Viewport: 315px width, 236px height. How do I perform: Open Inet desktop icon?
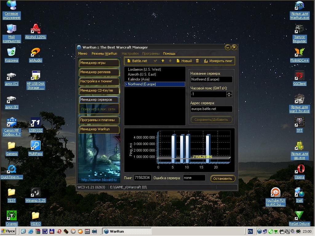point(299,195)
